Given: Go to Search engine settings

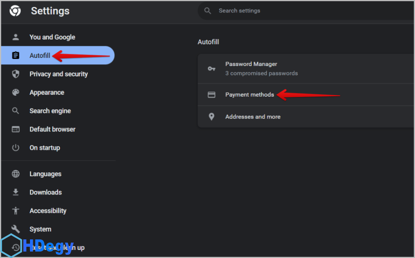Looking at the screenshot, I should 50,111.
